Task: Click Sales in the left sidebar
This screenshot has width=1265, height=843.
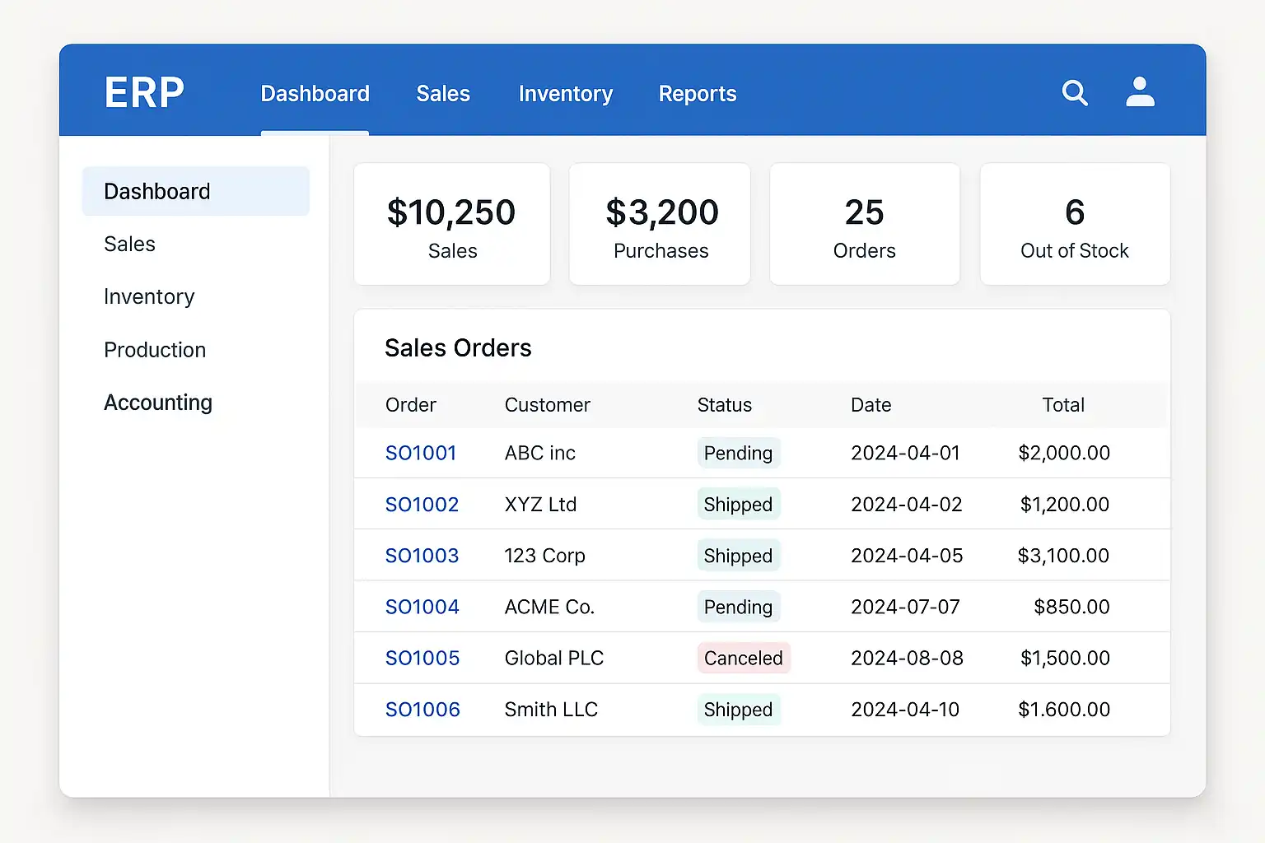Action: pos(129,245)
